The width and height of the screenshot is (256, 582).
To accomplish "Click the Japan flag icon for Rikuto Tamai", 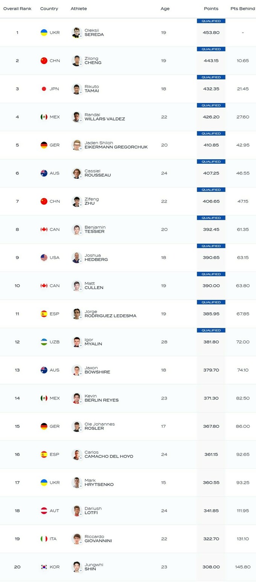I will click(x=44, y=89).
